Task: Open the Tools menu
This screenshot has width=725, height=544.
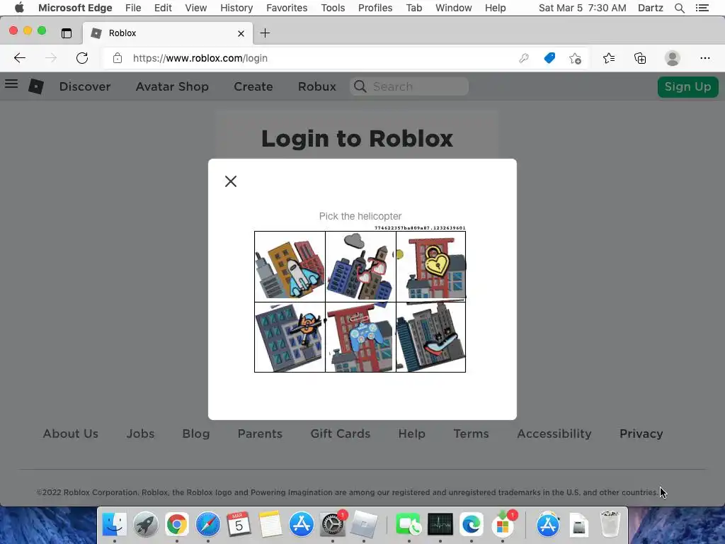Action: coord(333,8)
